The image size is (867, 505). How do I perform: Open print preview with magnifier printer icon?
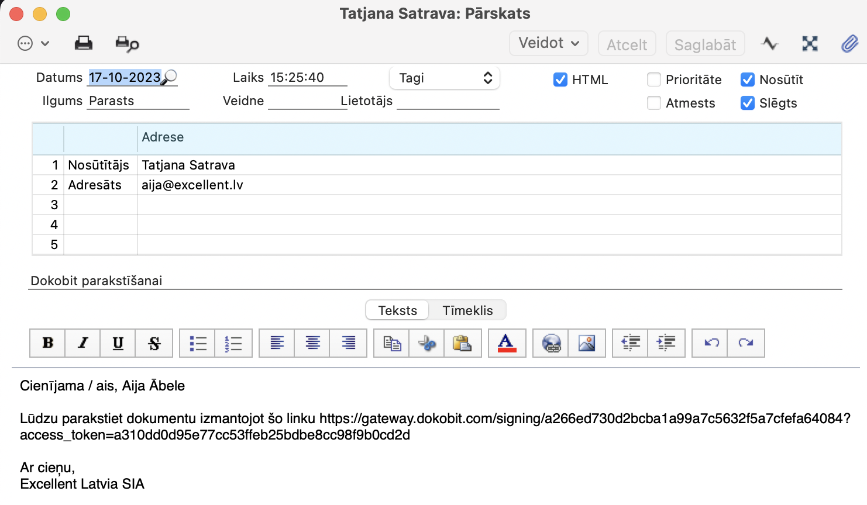click(127, 43)
